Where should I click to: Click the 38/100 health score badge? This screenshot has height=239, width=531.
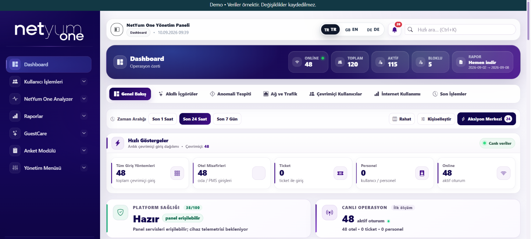(x=193, y=208)
